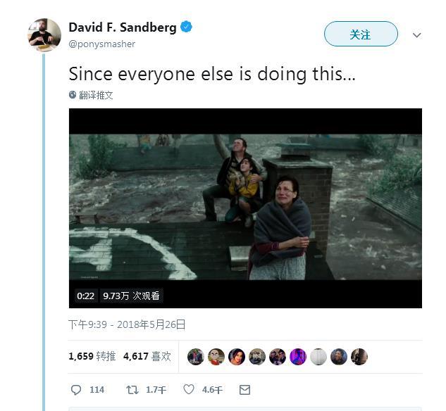
Task: Click the globe translate icon
Action: 73,94
